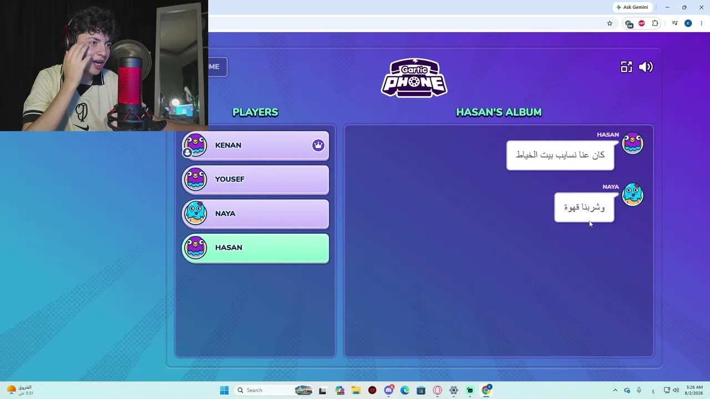Image resolution: width=710 pixels, height=399 pixels.
Task: Show hidden system tray icons
Action: point(615,390)
